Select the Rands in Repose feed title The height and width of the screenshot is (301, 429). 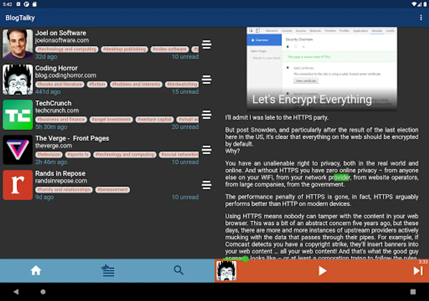[x=60, y=174]
